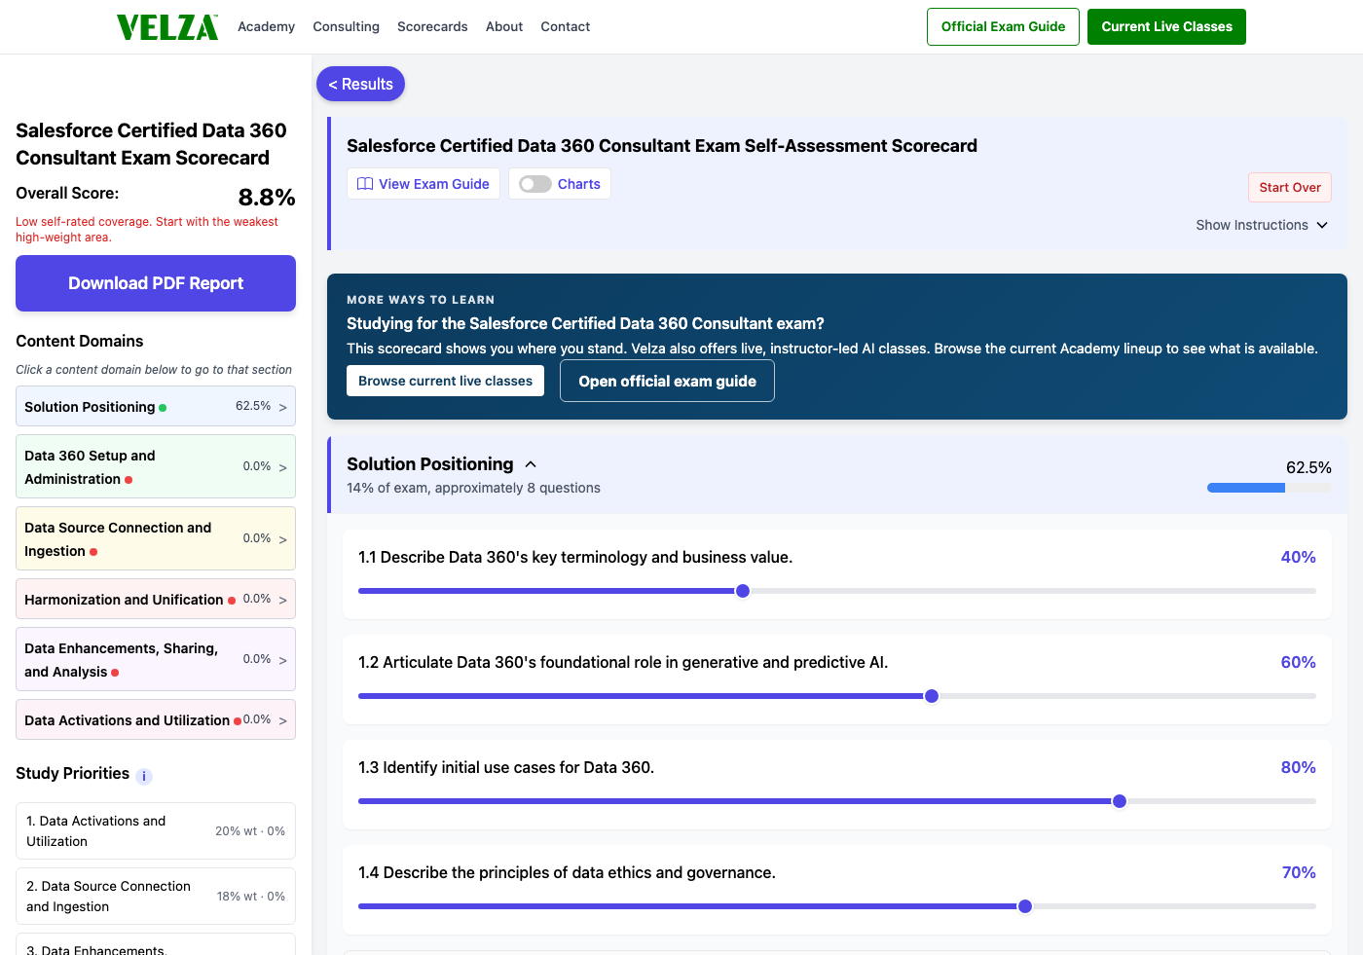Click '20% wt · 0%' in study priorities
The width and height of the screenshot is (1363, 955).
pos(250,831)
